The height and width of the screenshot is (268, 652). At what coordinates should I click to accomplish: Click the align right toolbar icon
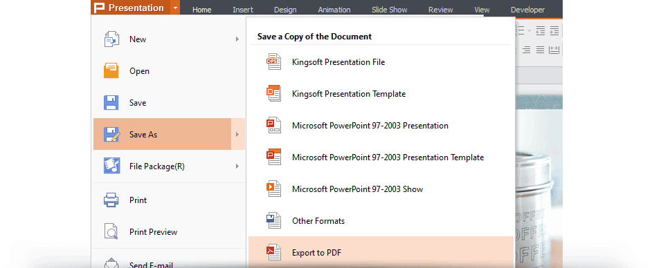527,50
